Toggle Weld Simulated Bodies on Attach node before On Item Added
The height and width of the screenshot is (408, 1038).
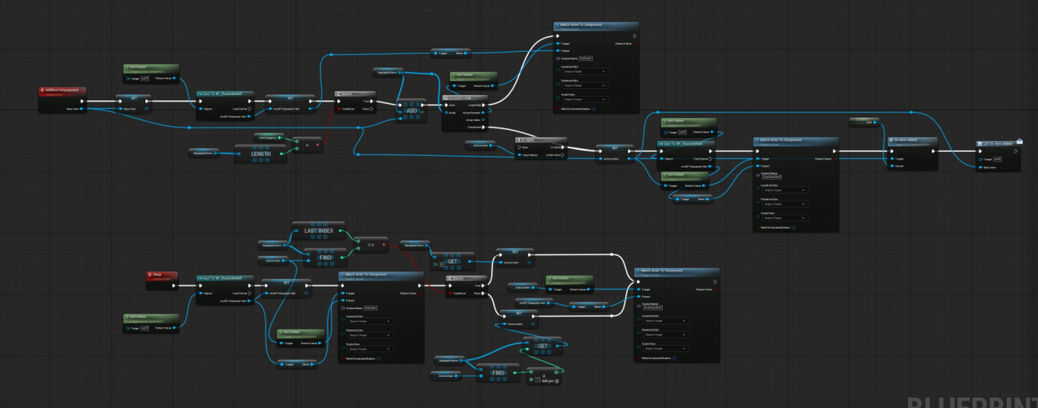click(793, 228)
